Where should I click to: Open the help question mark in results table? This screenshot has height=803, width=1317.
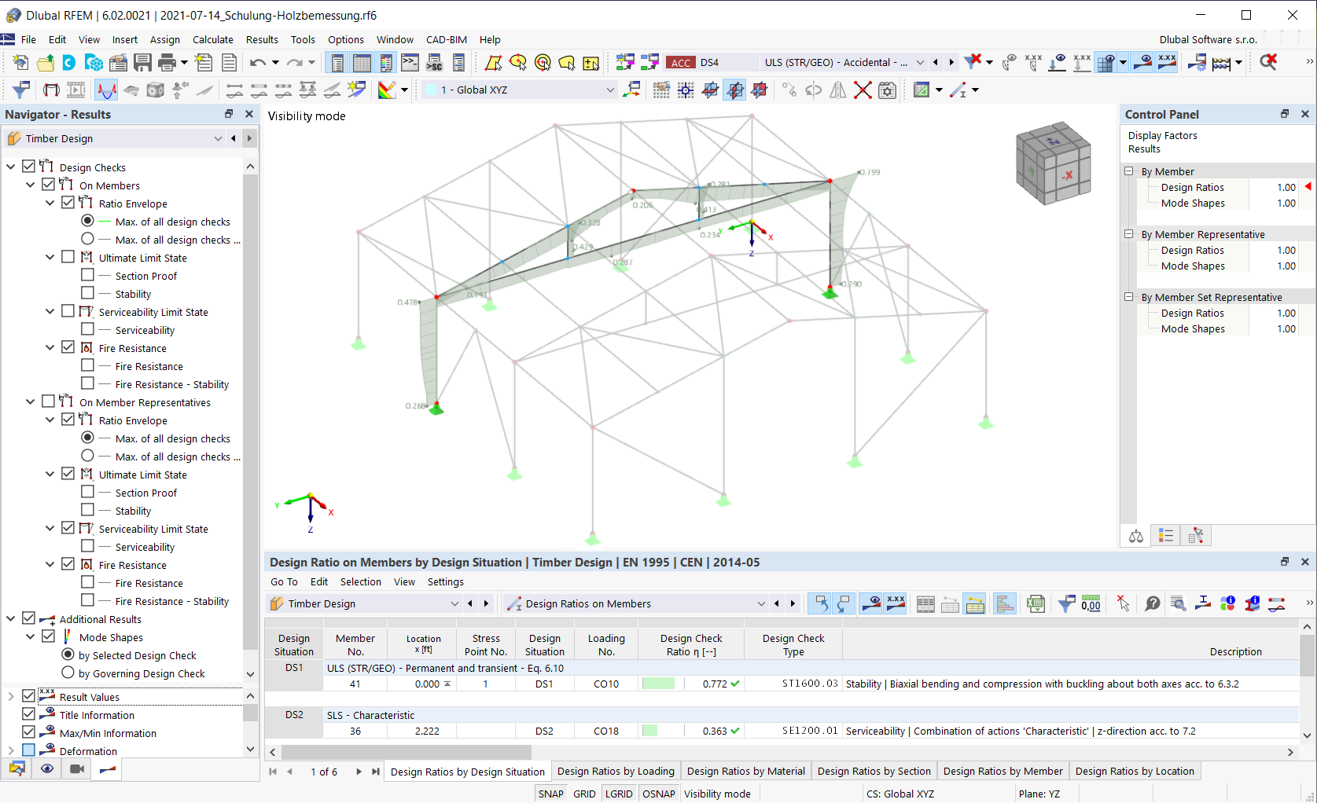click(x=1153, y=603)
